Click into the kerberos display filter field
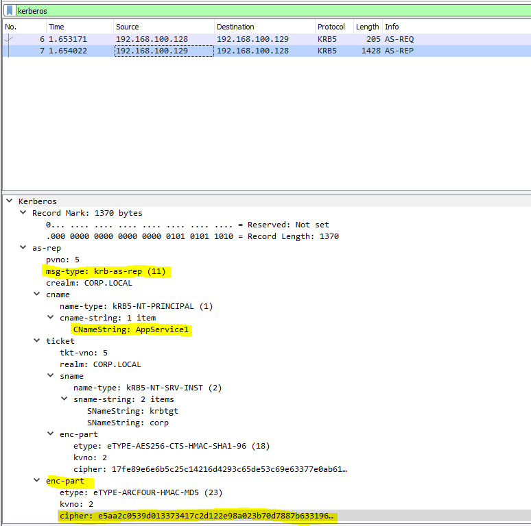 [x=274, y=11]
